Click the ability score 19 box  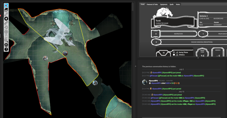164,53
